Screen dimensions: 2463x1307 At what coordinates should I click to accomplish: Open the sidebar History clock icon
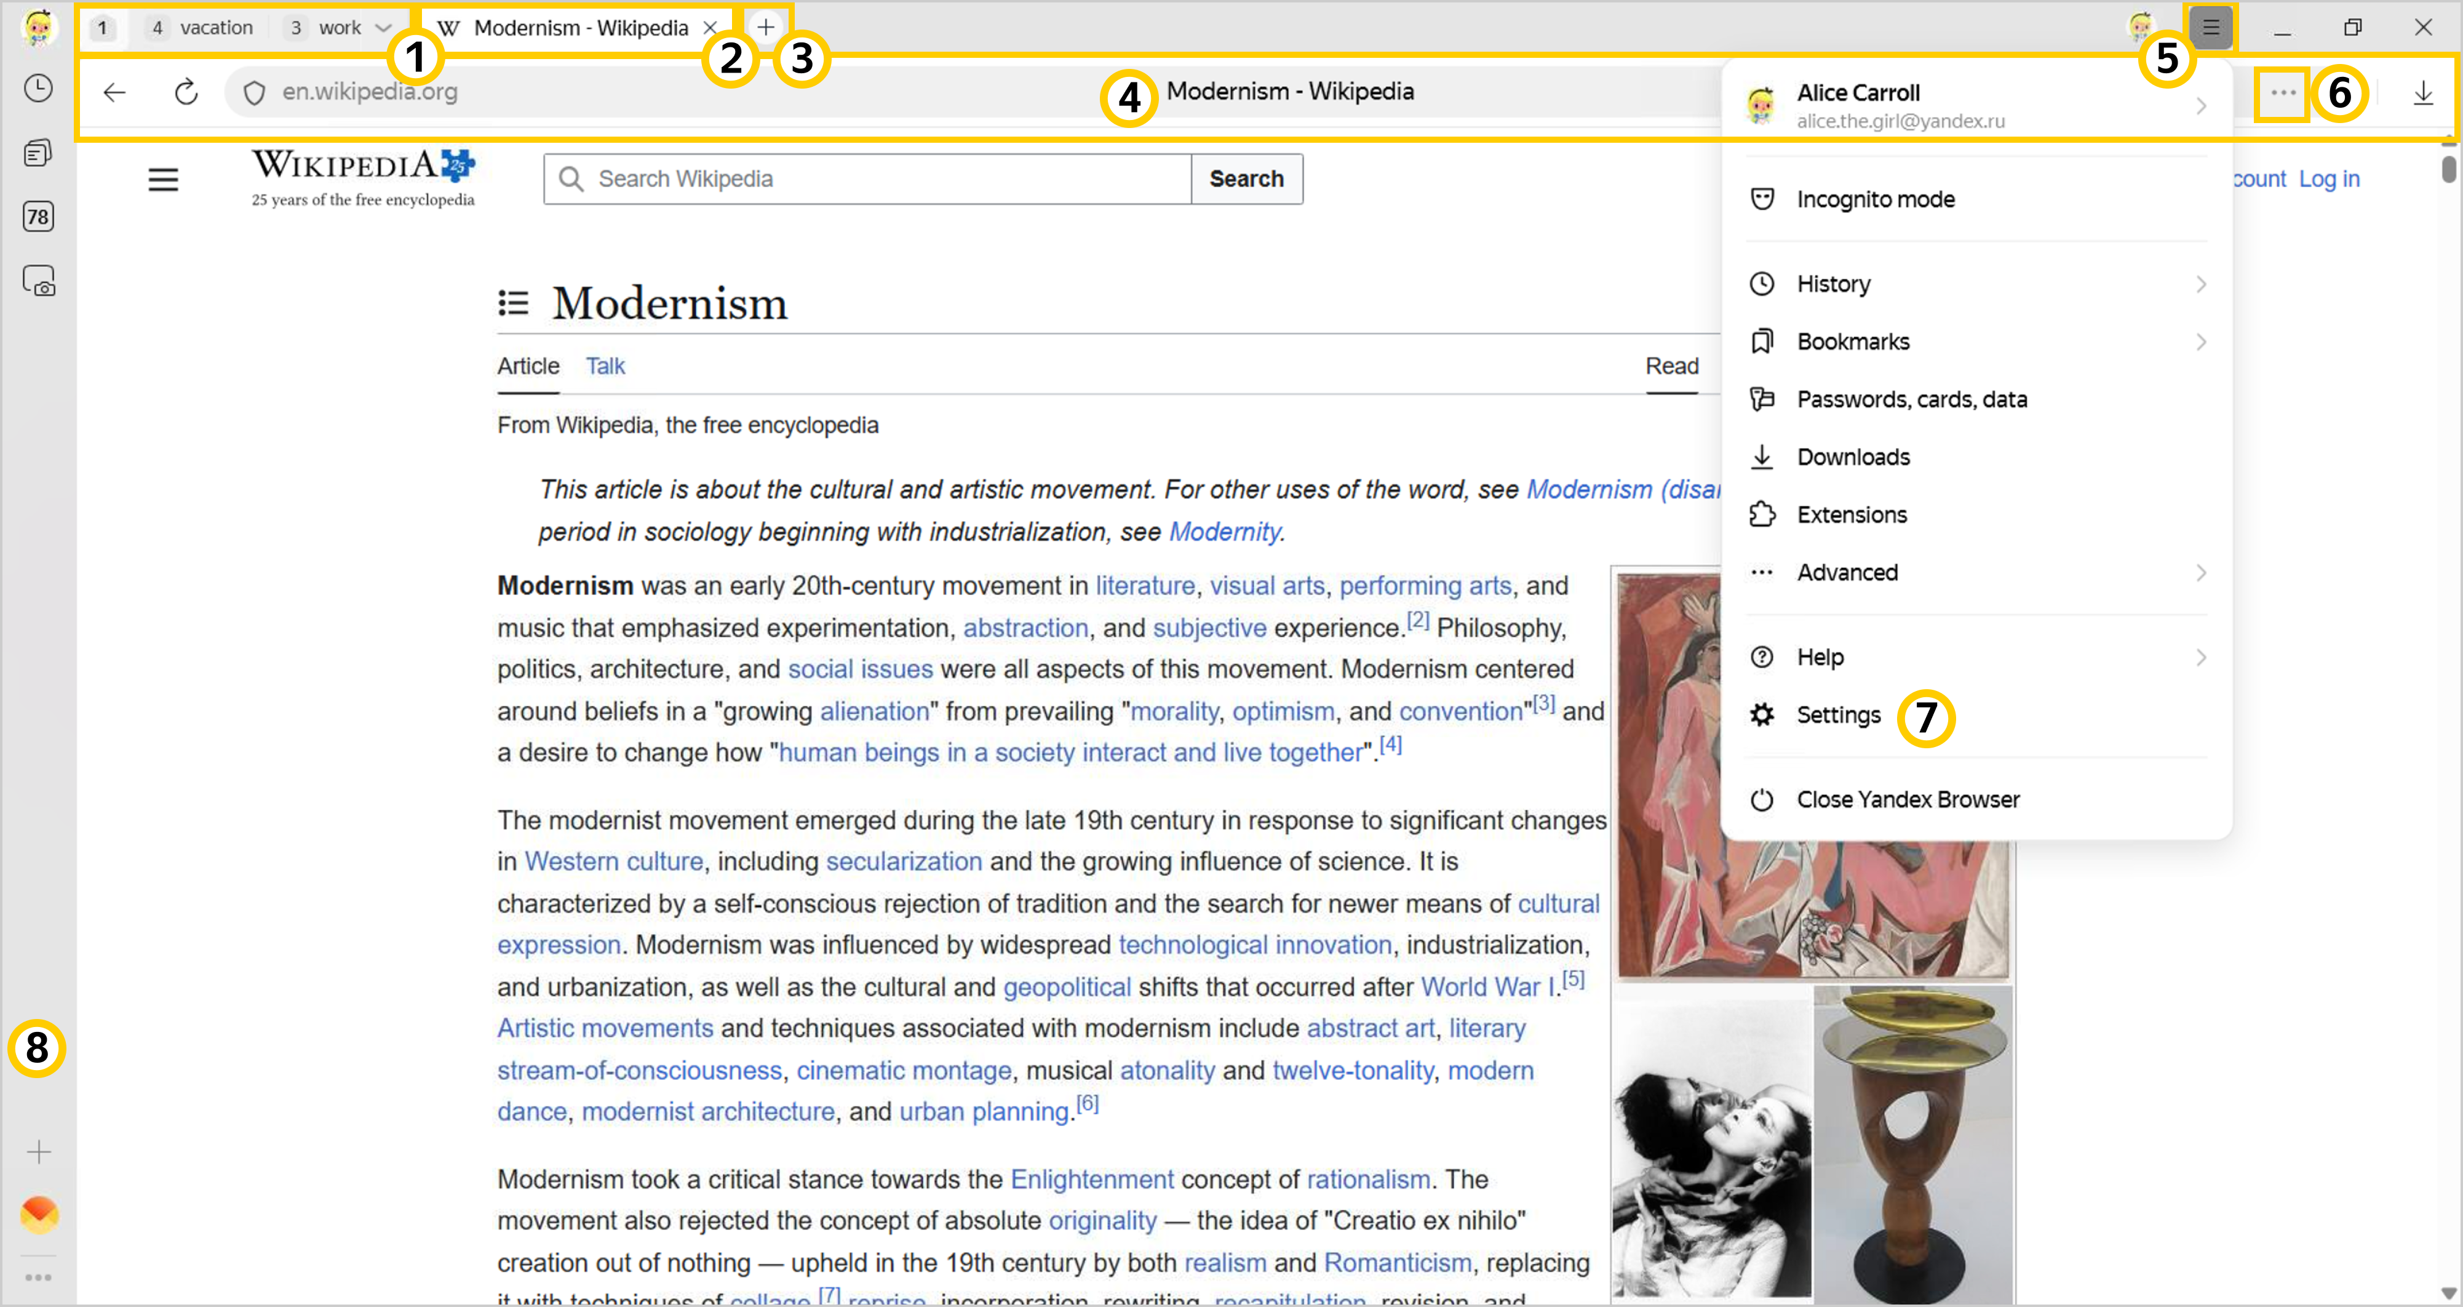38,89
